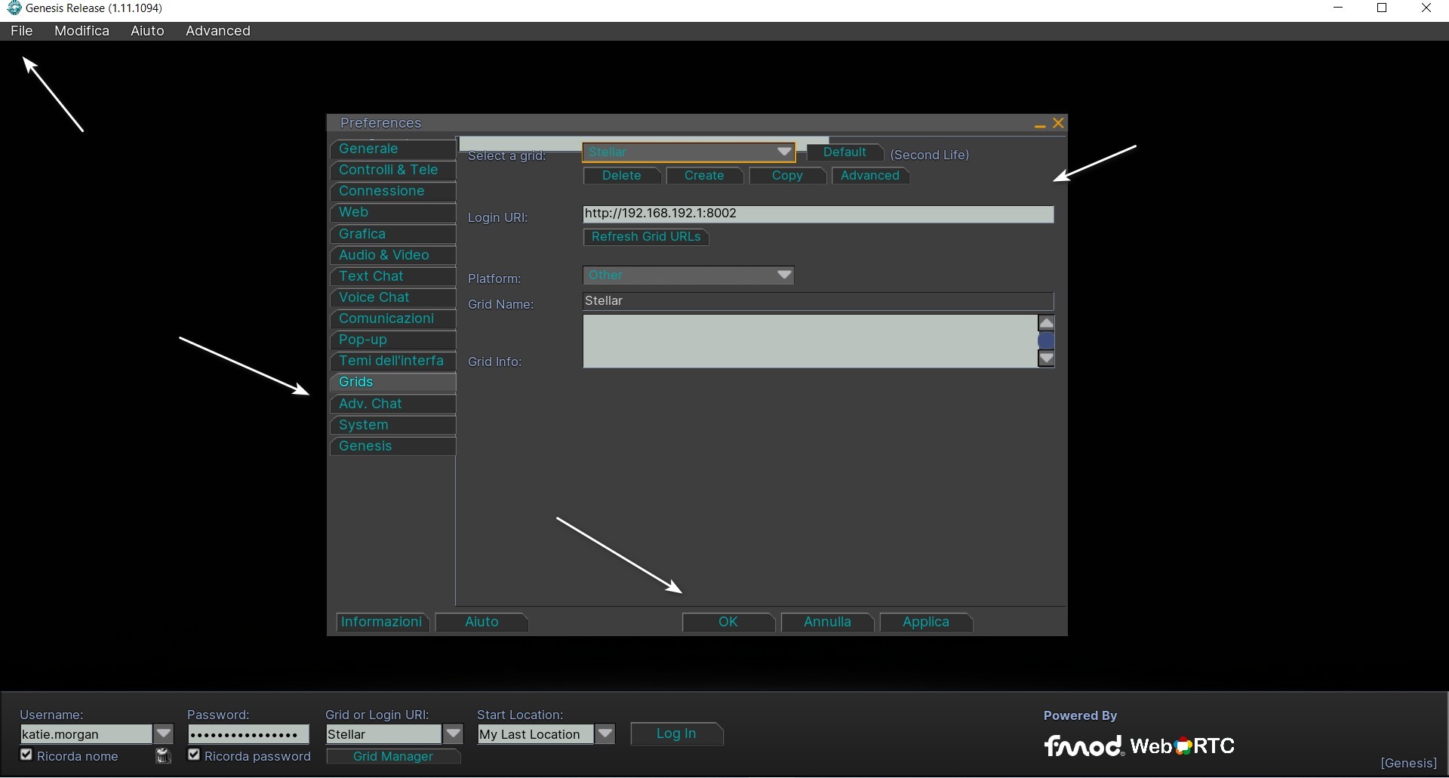The image size is (1449, 778).
Task: Click the Grid Info scroll down arrow
Action: pos(1046,358)
